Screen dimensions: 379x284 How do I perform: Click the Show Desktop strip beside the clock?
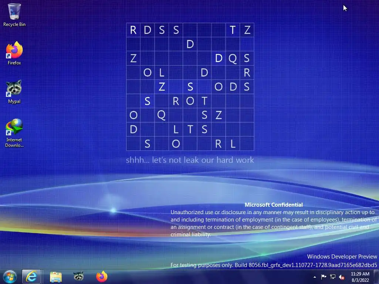pyautogui.click(x=376, y=277)
